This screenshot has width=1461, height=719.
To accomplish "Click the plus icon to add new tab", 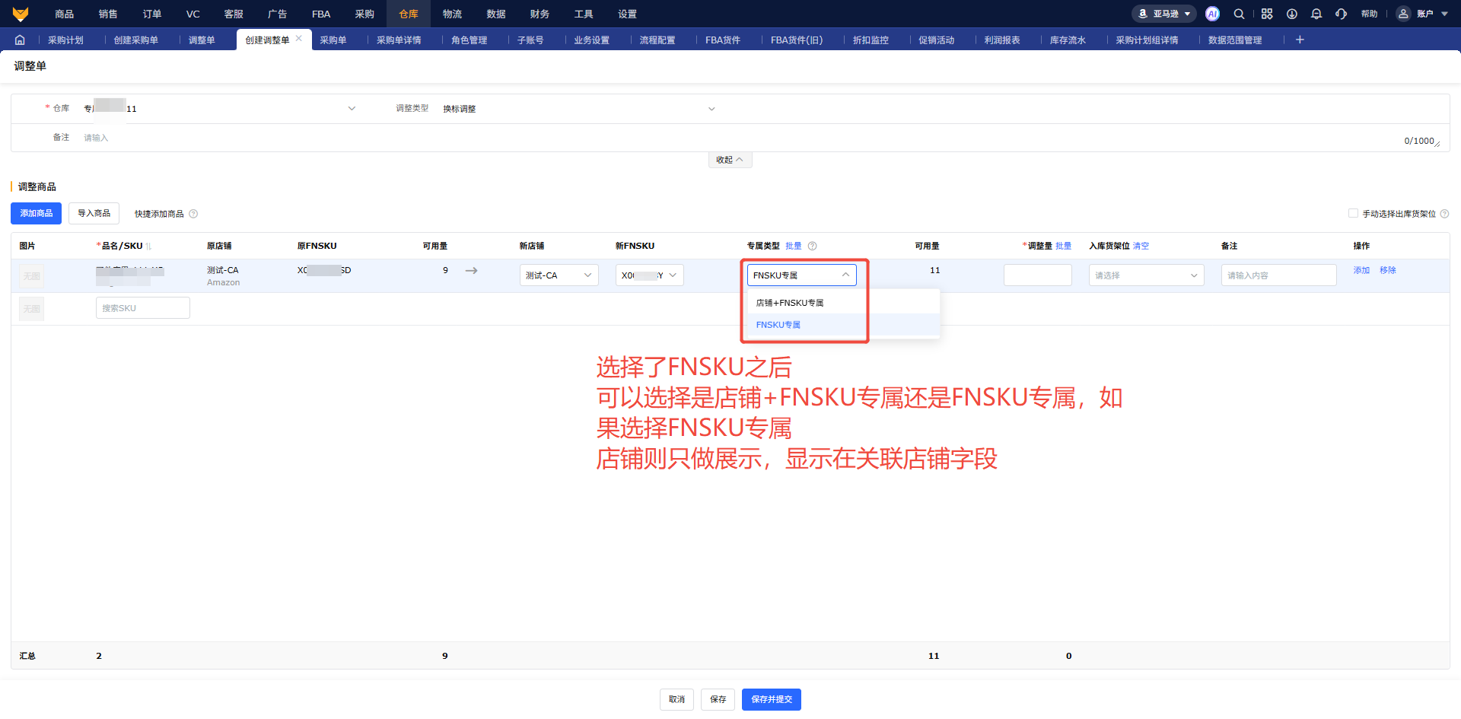I will click(x=1300, y=40).
